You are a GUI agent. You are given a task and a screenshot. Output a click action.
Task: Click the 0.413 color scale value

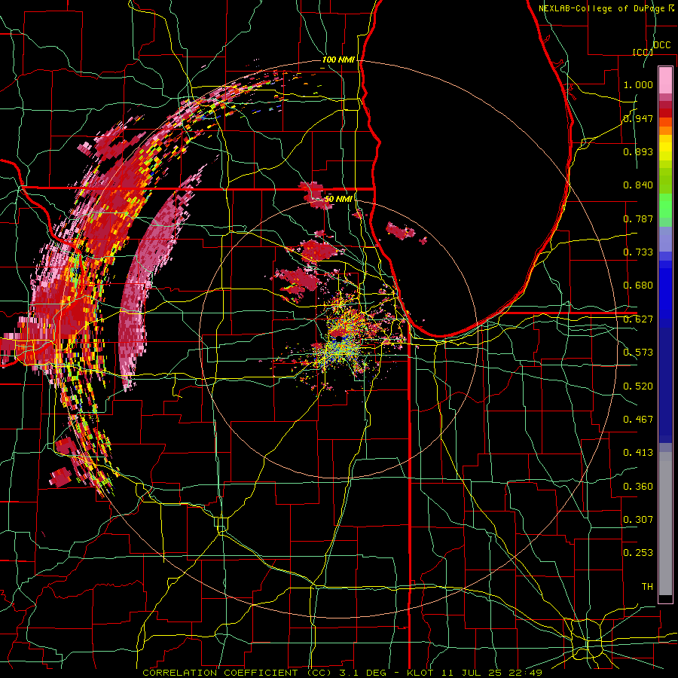pyautogui.click(x=638, y=453)
